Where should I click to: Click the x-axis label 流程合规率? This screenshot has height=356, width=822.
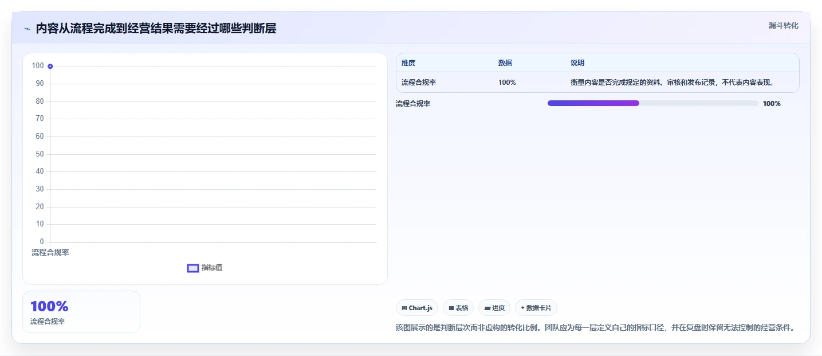coord(50,252)
